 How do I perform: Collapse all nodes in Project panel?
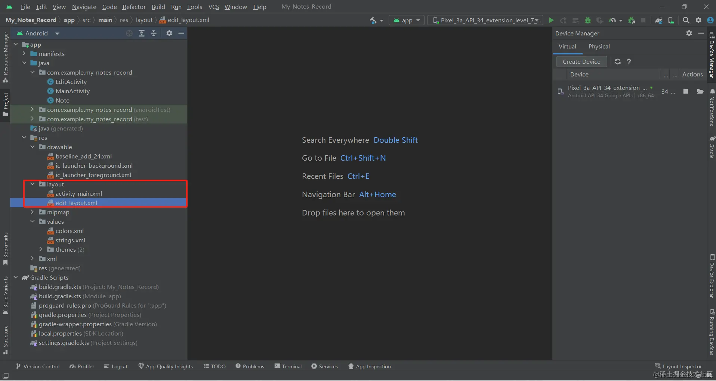tap(154, 33)
